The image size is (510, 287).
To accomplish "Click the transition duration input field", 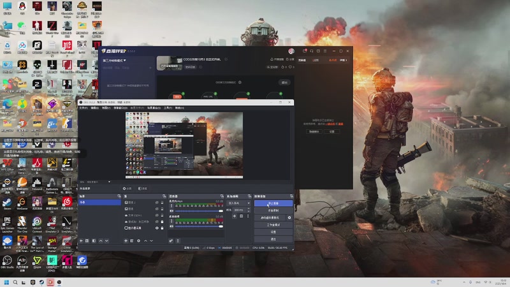I will 240,210.
